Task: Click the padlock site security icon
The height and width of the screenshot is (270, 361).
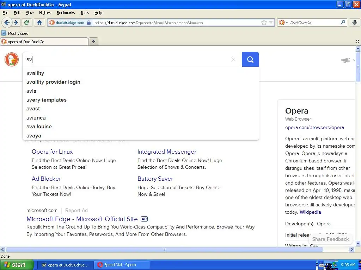Action: pyautogui.click(x=88, y=22)
